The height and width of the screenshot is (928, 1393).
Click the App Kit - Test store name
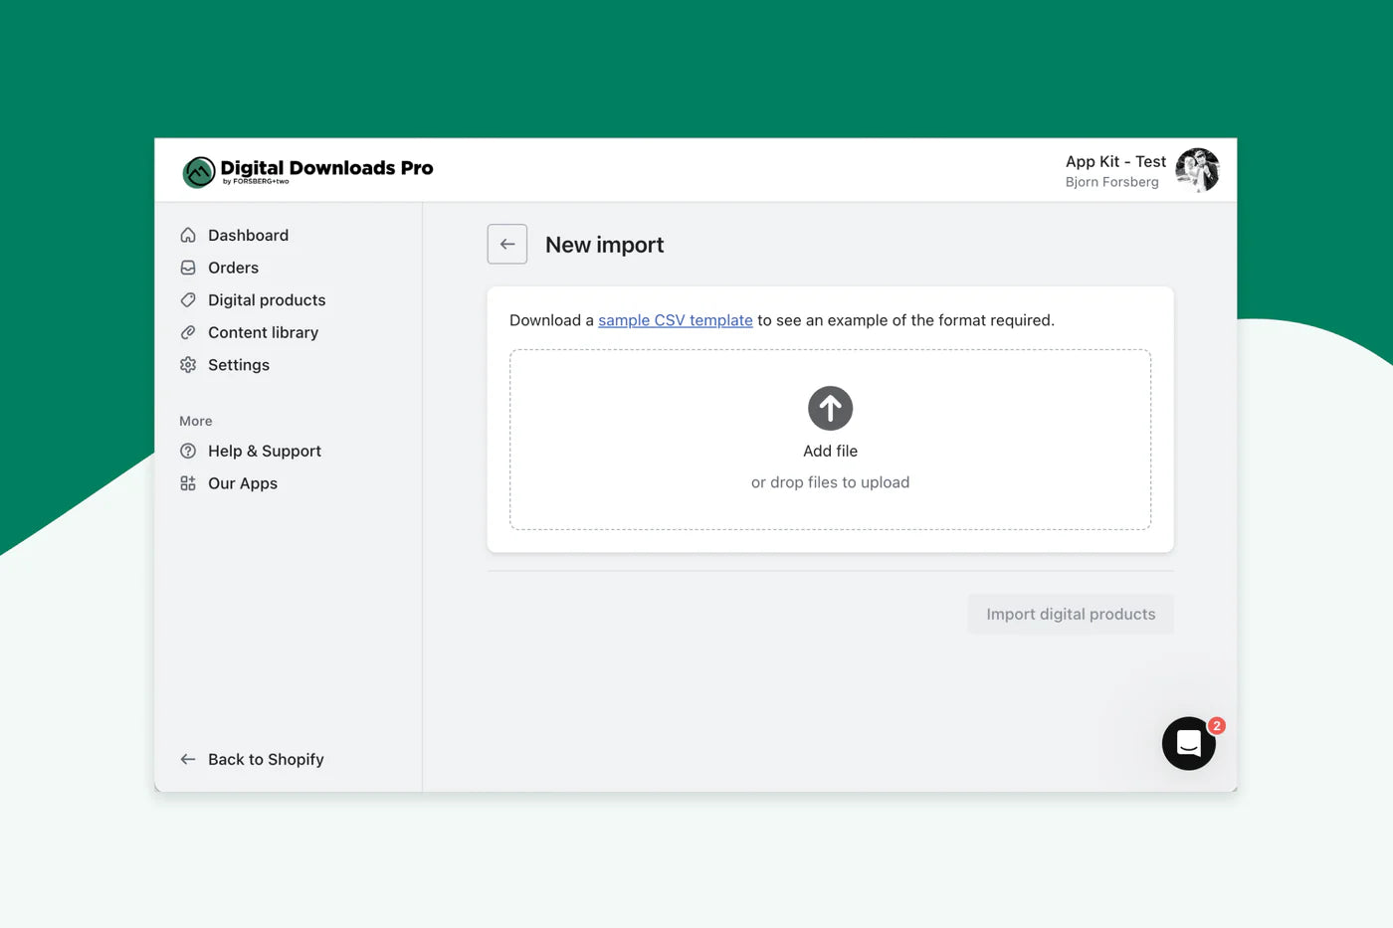(x=1115, y=161)
